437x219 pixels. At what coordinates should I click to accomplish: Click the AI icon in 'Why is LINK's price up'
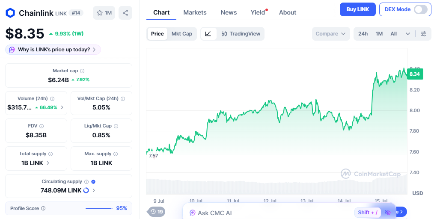pos(12,50)
